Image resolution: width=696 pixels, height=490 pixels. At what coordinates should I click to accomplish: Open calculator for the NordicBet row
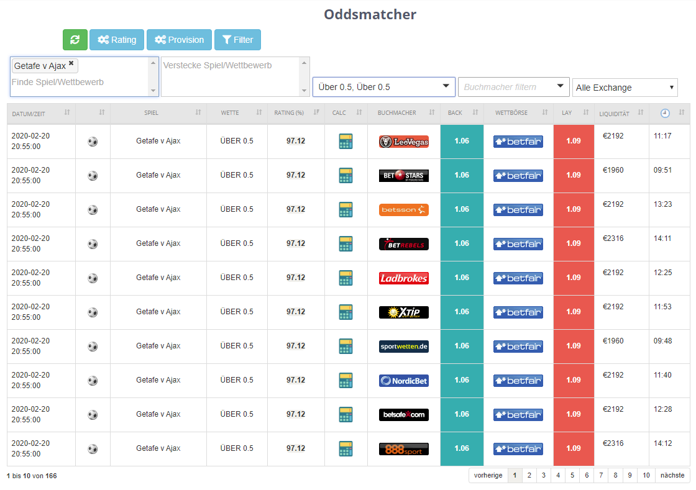(346, 381)
